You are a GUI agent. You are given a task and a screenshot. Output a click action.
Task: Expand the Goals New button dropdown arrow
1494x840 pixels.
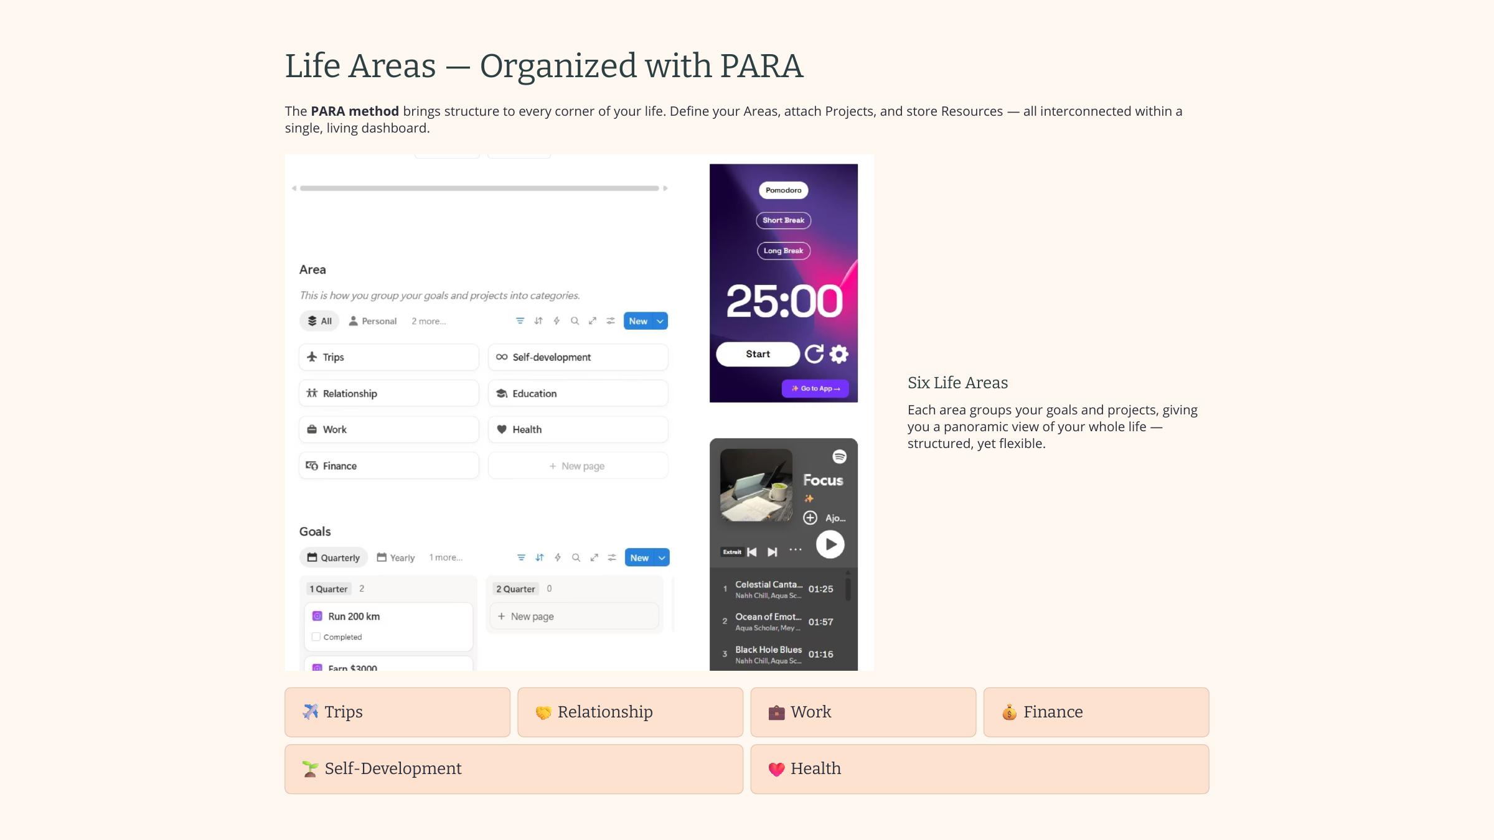point(662,558)
